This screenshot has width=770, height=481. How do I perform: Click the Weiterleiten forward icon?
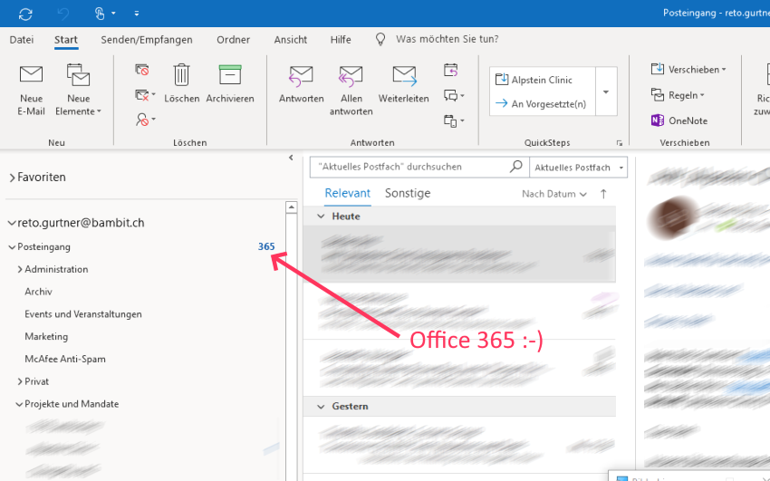pyautogui.click(x=405, y=76)
